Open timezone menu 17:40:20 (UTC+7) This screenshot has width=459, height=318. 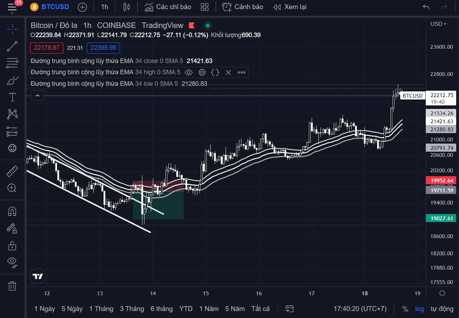[360, 309]
